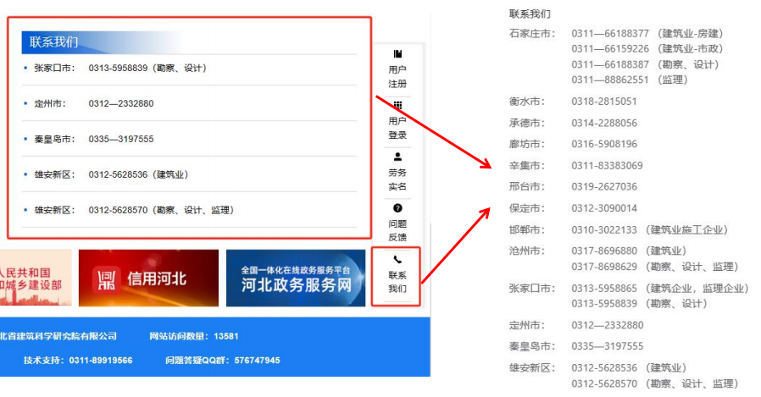
Task: Click the 劳务实名 person icon
Action: click(397, 157)
